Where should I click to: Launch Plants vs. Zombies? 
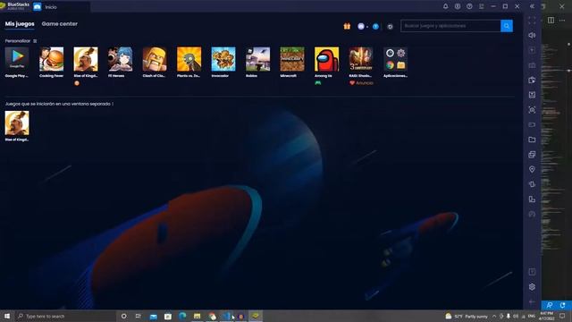coord(189,59)
